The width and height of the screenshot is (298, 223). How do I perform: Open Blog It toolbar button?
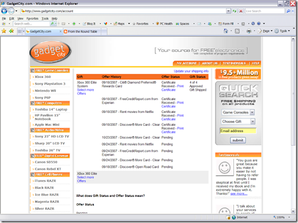[89, 24]
